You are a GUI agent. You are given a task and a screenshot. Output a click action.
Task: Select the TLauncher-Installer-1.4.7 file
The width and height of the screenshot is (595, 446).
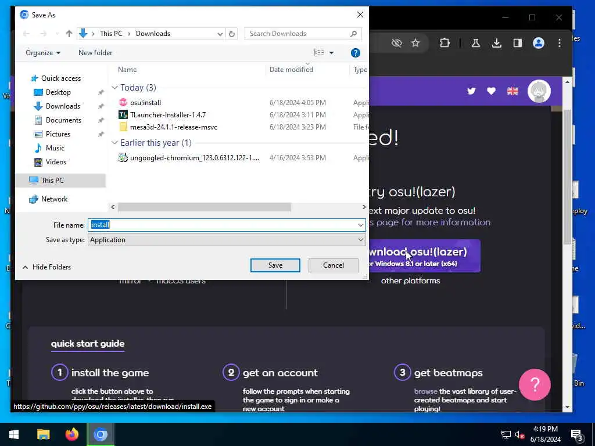168,114
